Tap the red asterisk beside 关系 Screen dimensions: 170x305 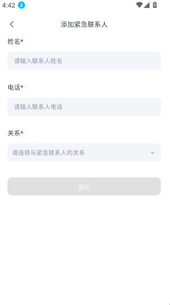click(x=22, y=133)
